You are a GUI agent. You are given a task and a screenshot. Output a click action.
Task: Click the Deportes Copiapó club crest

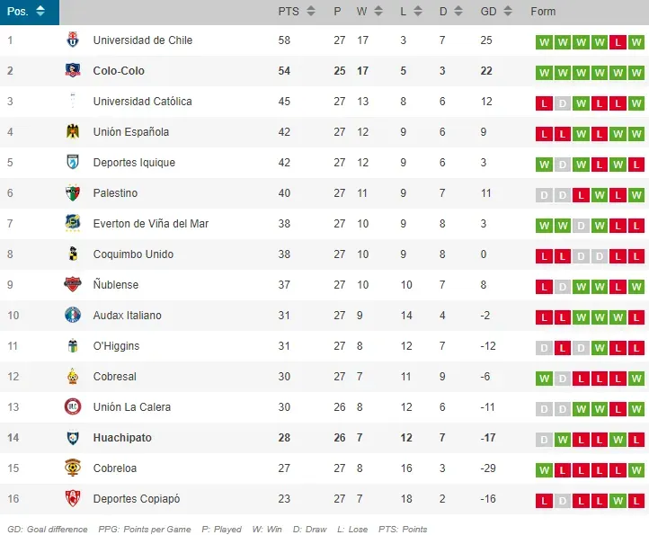pyautogui.click(x=73, y=499)
